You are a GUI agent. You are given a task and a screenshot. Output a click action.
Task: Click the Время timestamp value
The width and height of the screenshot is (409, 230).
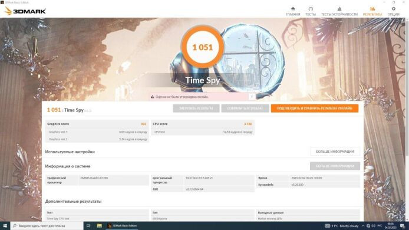pos(306,178)
